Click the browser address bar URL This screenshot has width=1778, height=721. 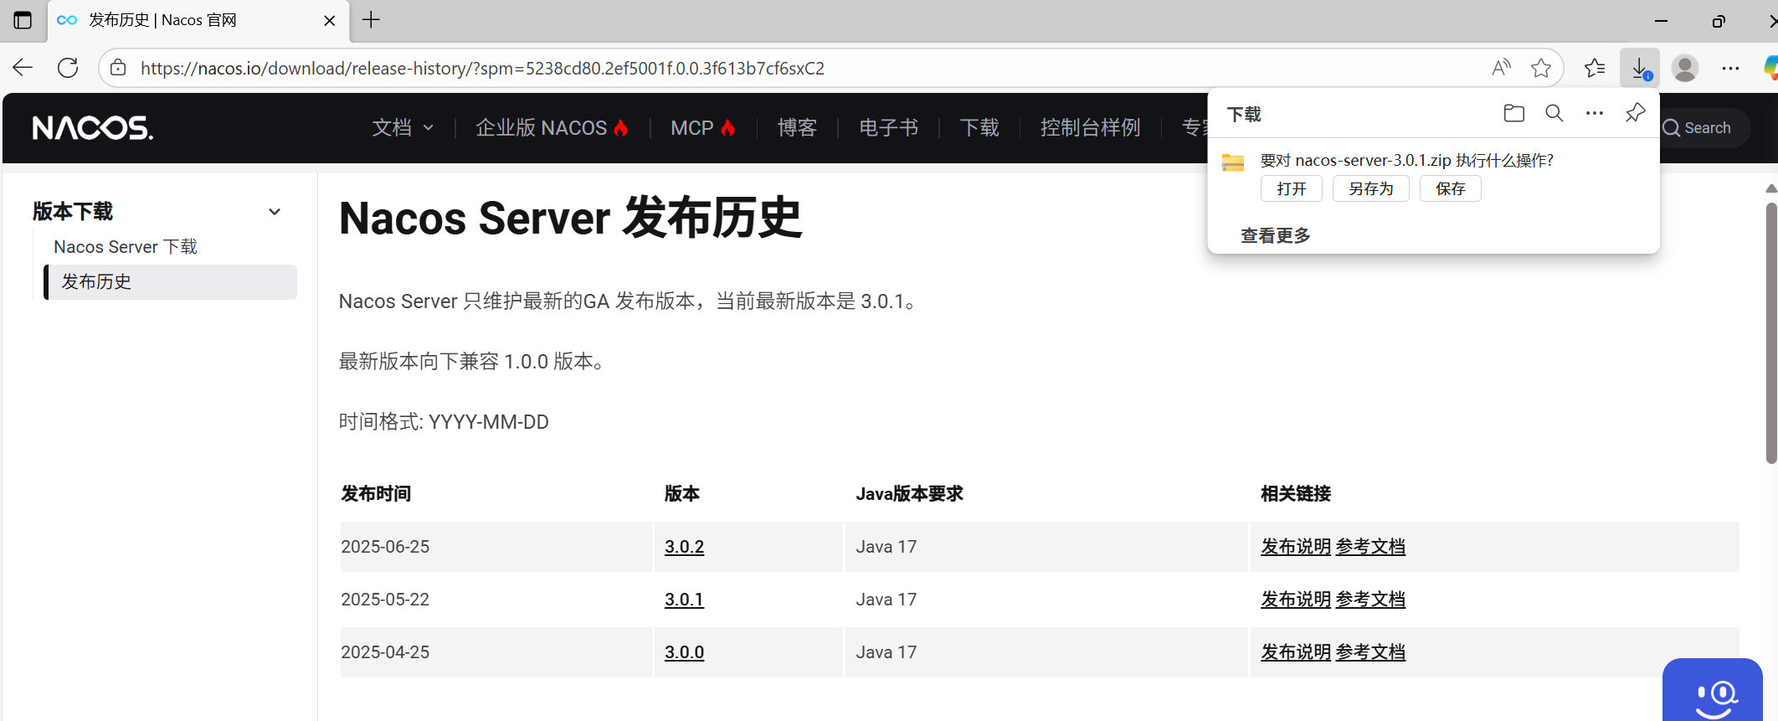pyautogui.click(x=482, y=68)
